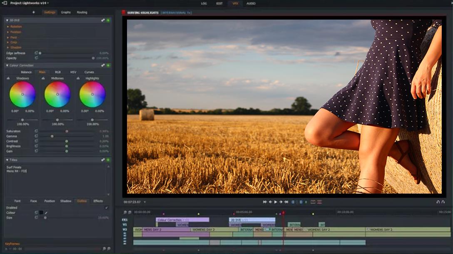Click the plus icon to add an effect
The image size is (453, 254).
point(34,12)
